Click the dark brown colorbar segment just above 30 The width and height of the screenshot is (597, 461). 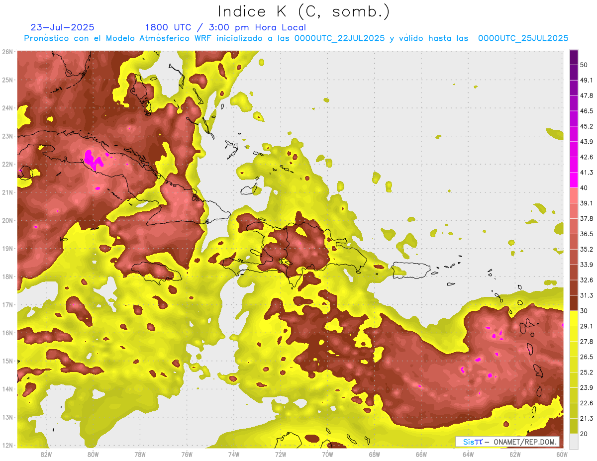click(574, 303)
